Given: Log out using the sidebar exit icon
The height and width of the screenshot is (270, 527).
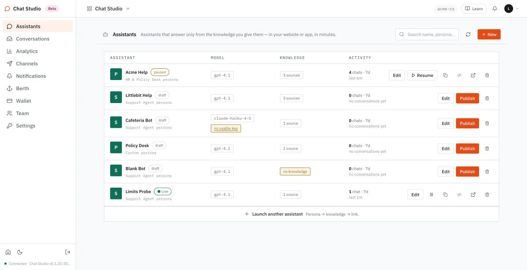Looking at the screenshot, I should [68, 252].
